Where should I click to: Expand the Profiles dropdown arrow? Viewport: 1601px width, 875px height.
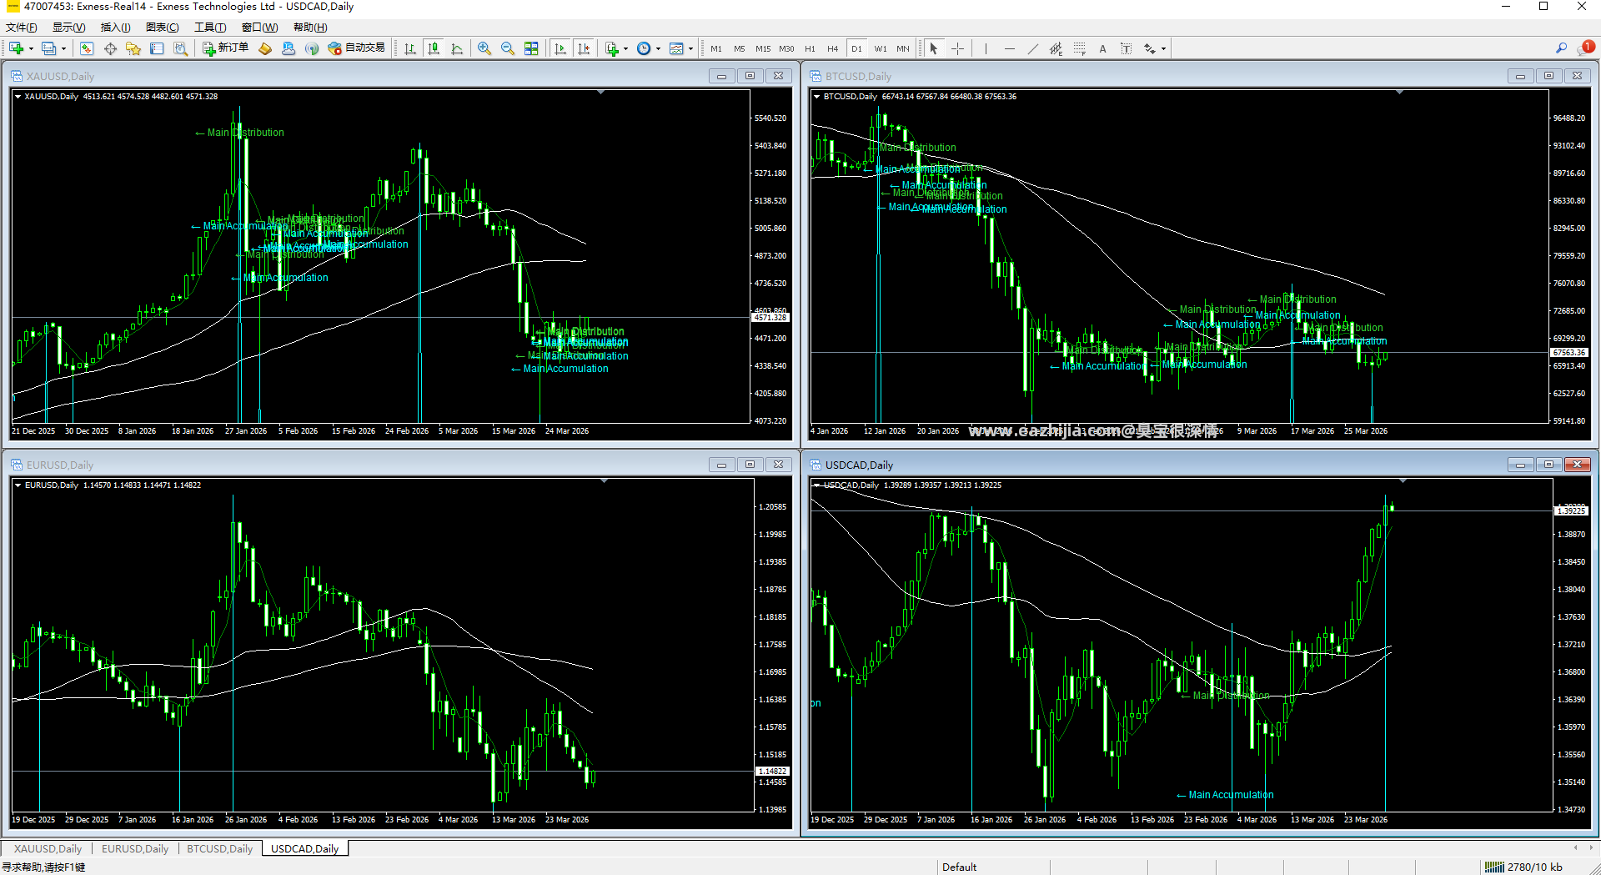pos(63,48)
